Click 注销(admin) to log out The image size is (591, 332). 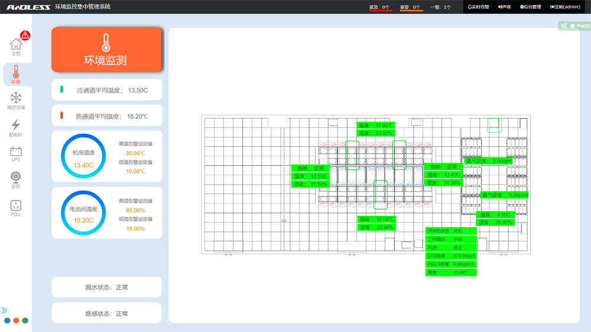click(565, 7)
